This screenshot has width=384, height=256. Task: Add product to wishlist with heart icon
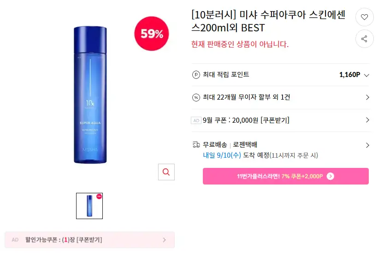click(x=364, y=17)
